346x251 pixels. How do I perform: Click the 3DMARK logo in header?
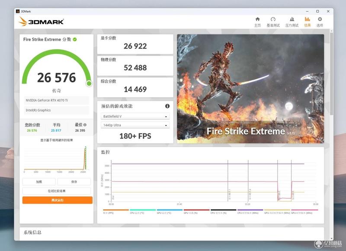41,22
